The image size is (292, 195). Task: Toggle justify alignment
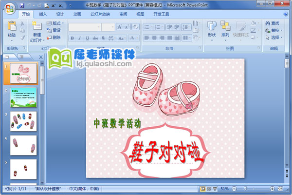[169, 38]
